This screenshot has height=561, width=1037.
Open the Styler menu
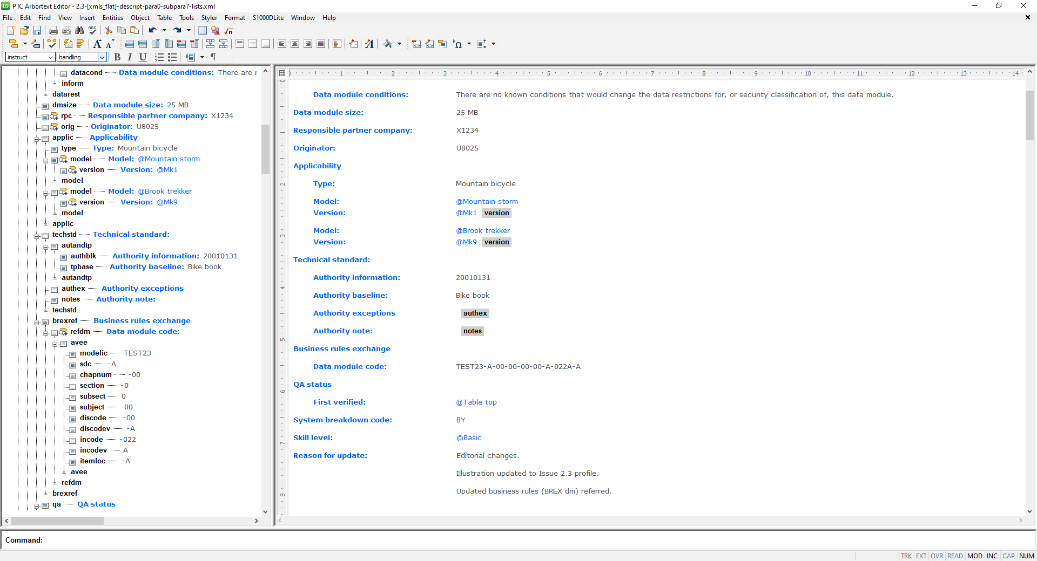click(209, 18)
